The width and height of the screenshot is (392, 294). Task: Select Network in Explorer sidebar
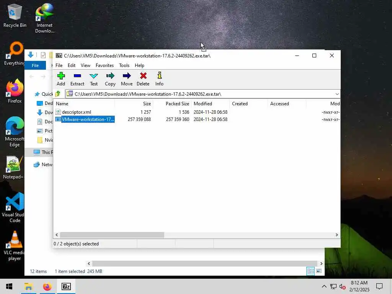[x=43, y=164]
